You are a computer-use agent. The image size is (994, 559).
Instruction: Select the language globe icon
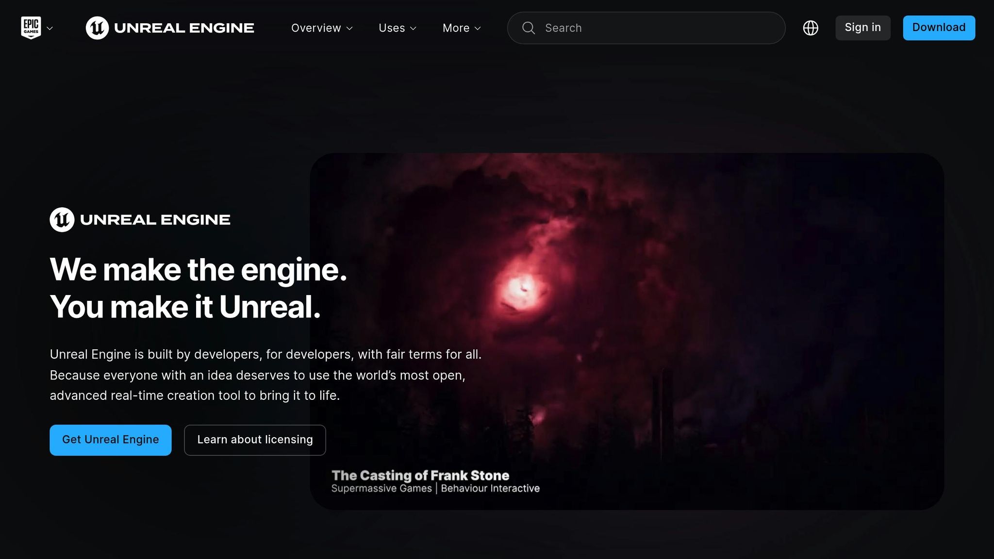pyautogui.click(x=811, y=28)
